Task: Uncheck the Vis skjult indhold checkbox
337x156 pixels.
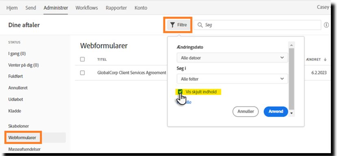Action: pos(180,92)
